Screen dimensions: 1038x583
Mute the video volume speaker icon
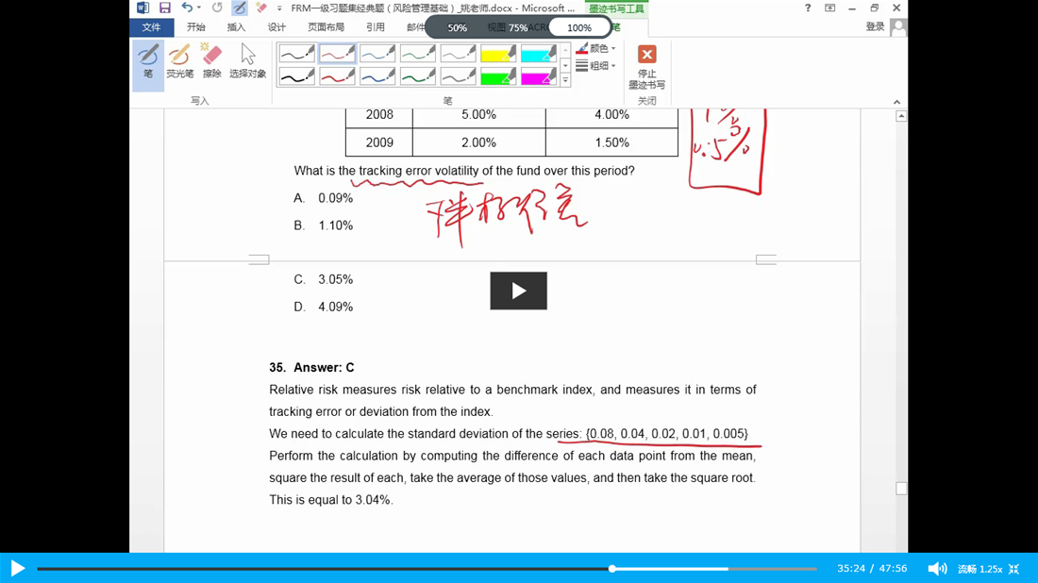click(937, 569)
